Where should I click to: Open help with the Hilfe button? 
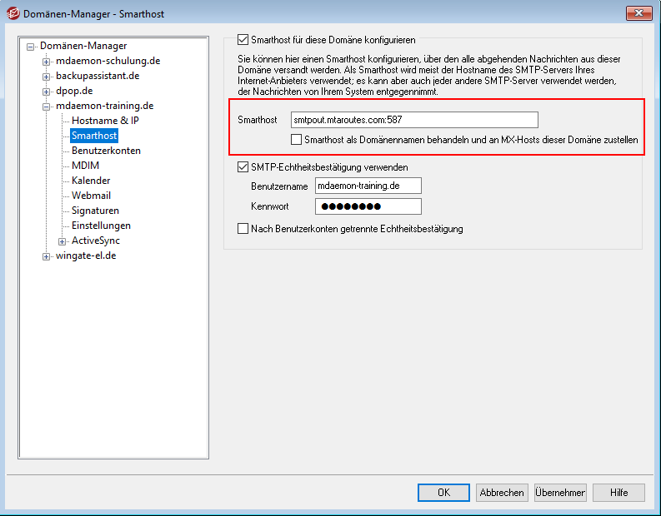point(618,493)
